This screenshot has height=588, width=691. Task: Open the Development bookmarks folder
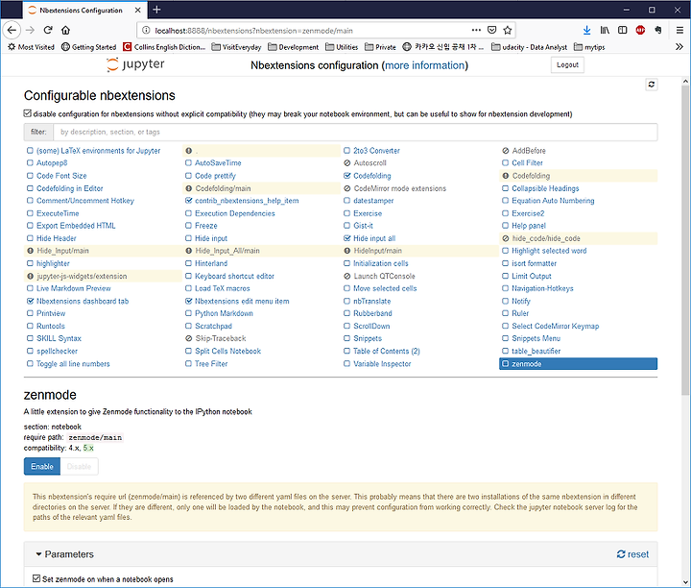pos(293,47)
